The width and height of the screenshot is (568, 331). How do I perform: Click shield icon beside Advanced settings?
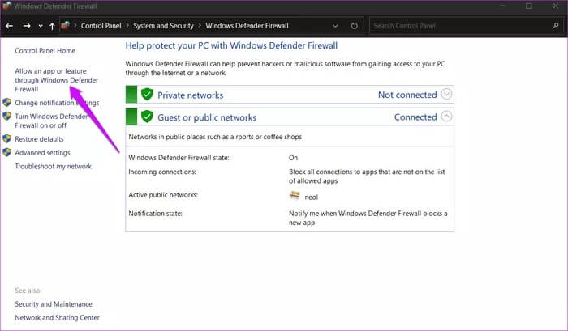[6, 152]
